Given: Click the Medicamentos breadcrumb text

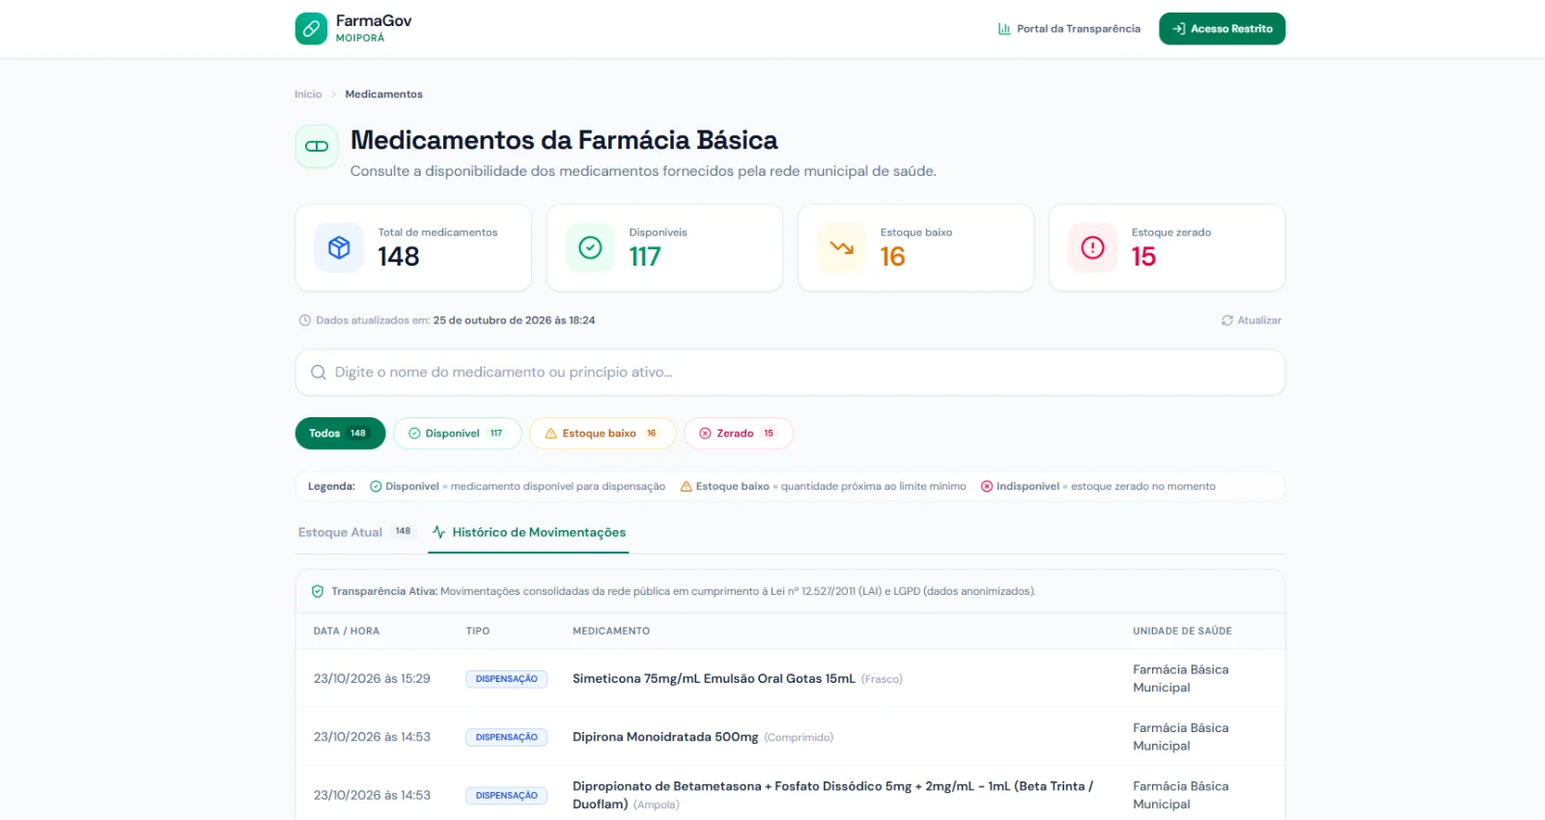Looking at the screenshot, I should click(383, 95).
